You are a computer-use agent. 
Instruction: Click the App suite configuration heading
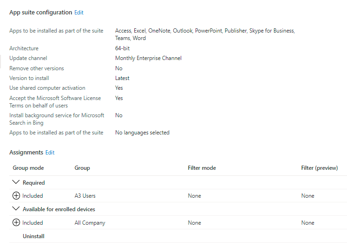[41, 13]
